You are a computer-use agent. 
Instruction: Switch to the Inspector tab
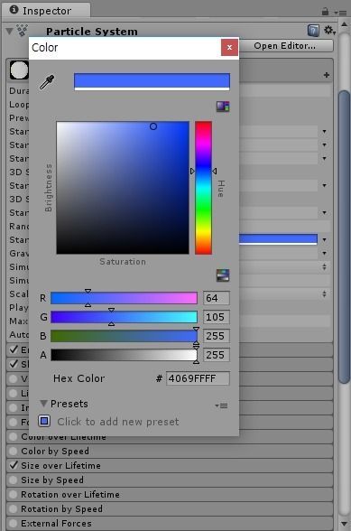[46, 11]
